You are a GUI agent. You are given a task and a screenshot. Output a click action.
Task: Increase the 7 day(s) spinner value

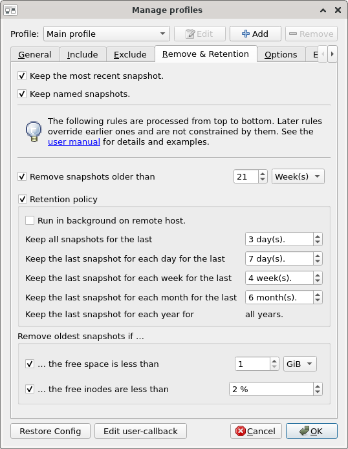tap(318, 255)
